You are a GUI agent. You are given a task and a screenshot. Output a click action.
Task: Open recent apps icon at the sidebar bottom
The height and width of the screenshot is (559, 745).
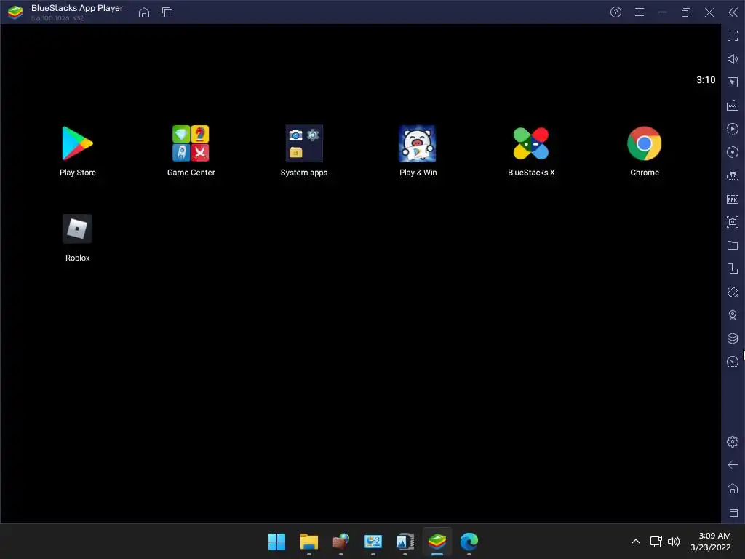tap(733, 512)
